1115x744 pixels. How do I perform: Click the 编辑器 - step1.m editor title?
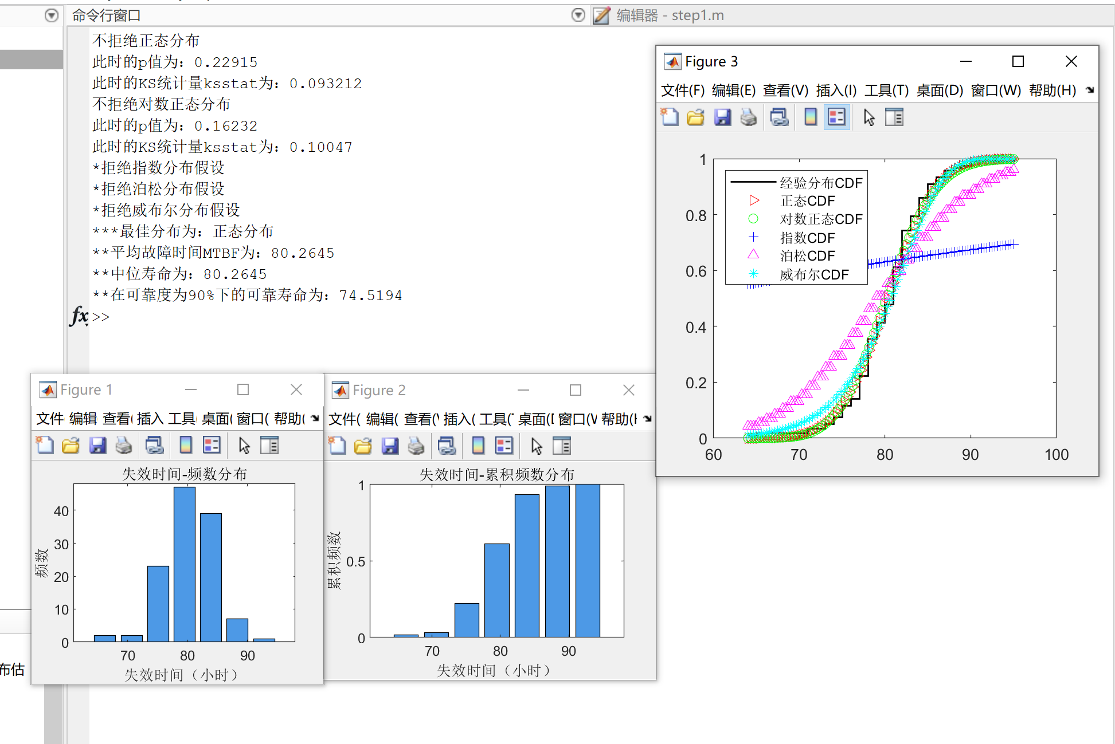point(670,15)
